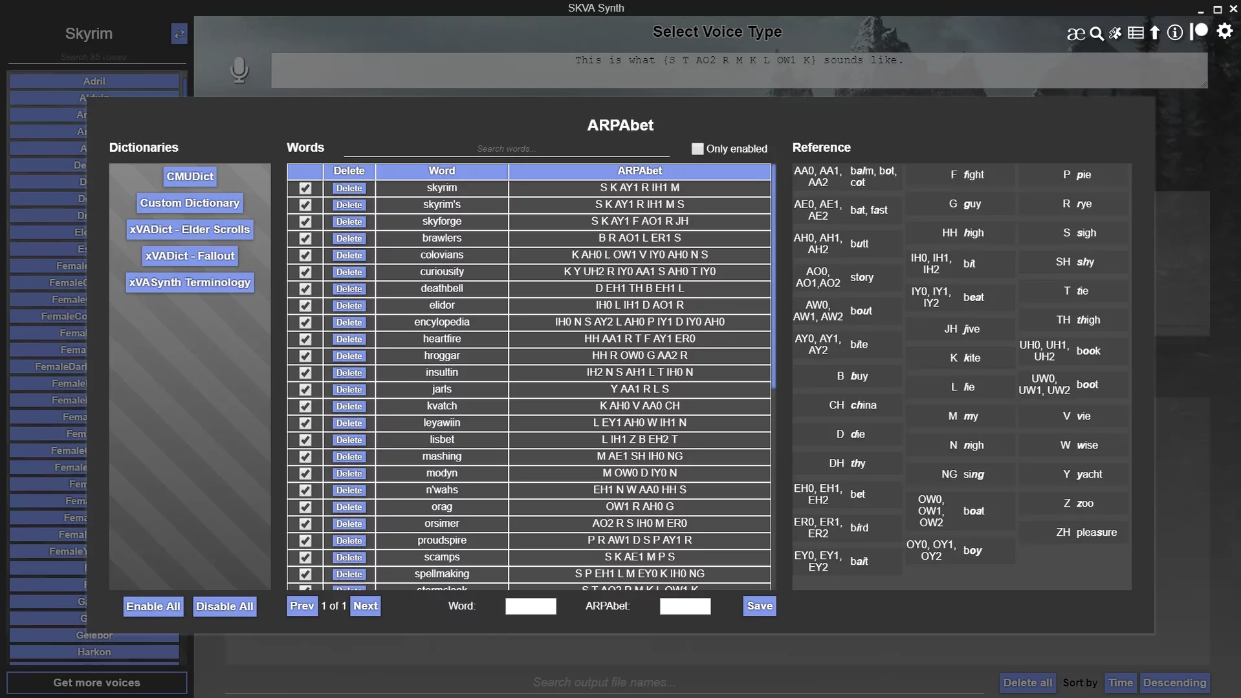Select the CMUDict dictionary
The height and width of the screenshot is (698, 1241).
pos(190,176)
